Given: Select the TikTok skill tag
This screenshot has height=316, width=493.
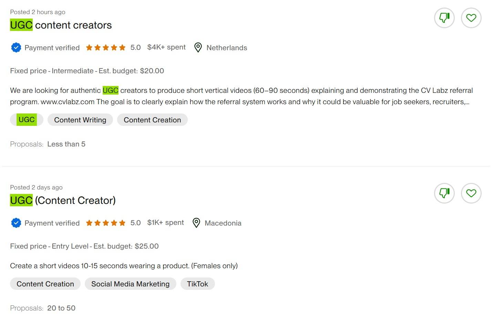Looking at the screenshot, I should click(x=197, y=284).
